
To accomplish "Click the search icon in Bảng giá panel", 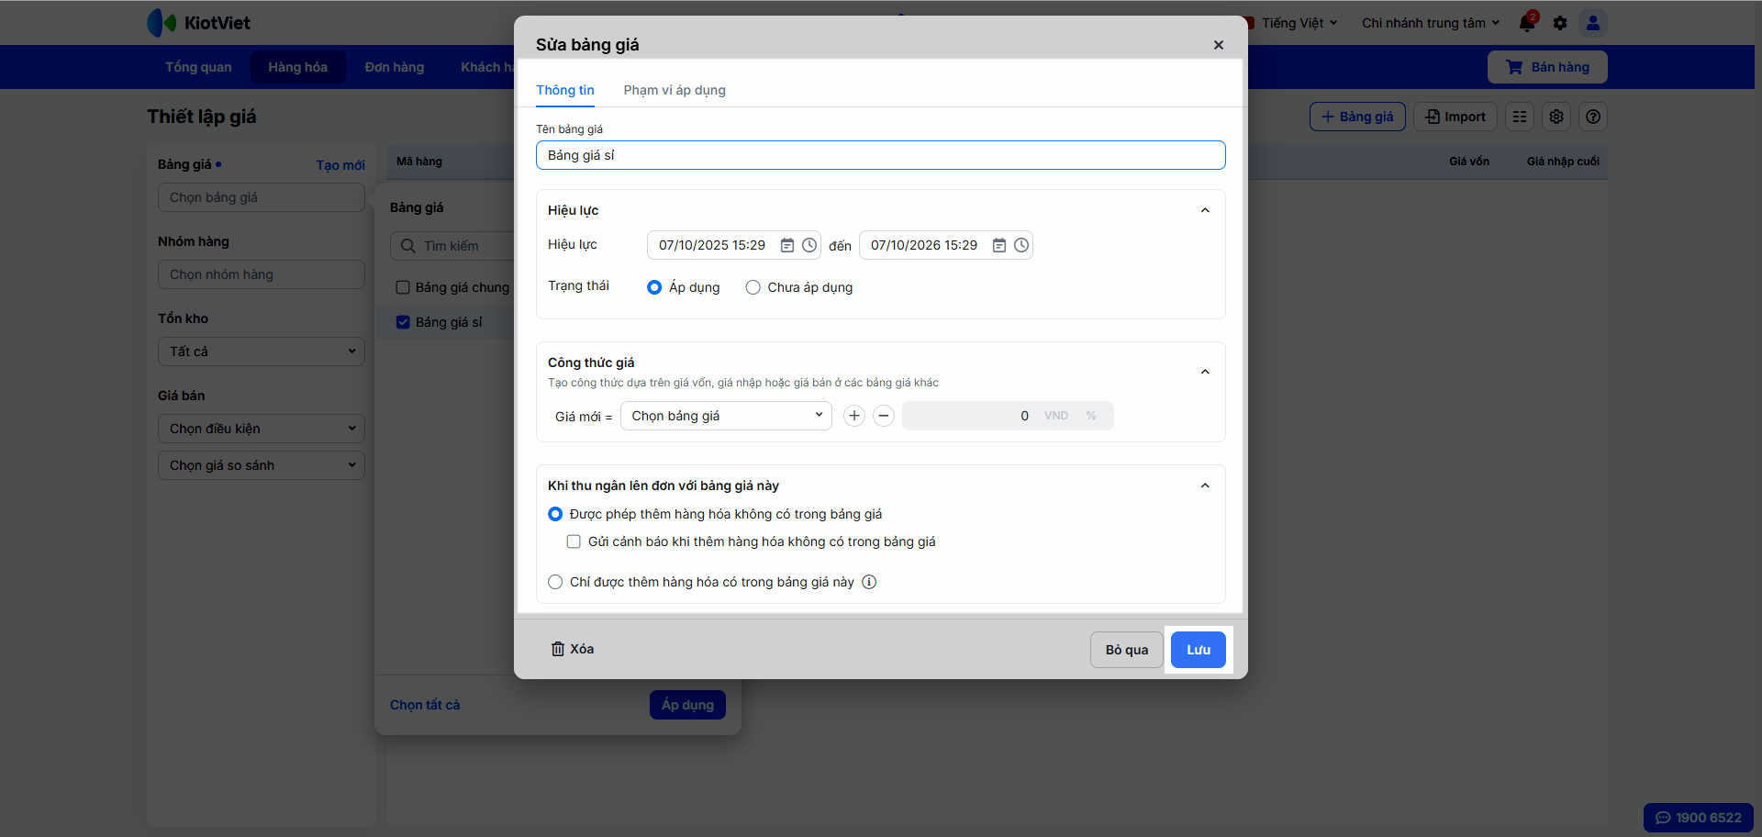I will coord(408,246).
